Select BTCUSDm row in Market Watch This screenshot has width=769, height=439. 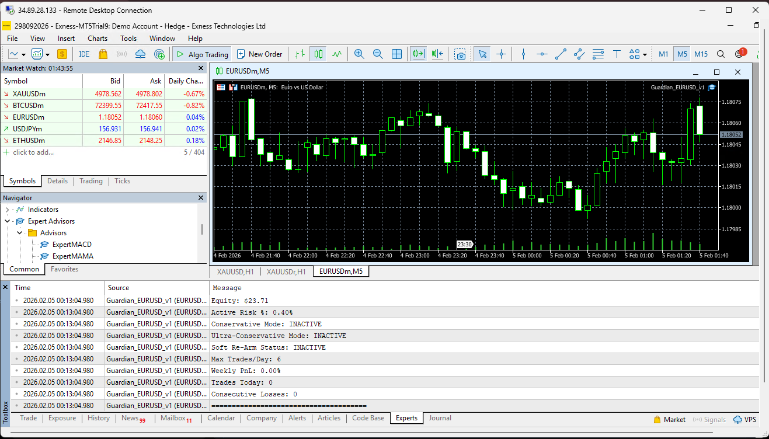point(103,105)
